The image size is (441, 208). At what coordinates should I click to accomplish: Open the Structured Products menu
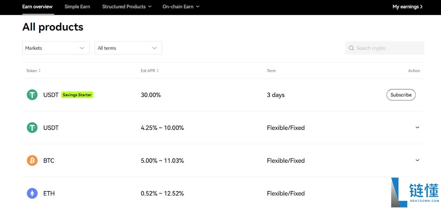click(127, 7)
